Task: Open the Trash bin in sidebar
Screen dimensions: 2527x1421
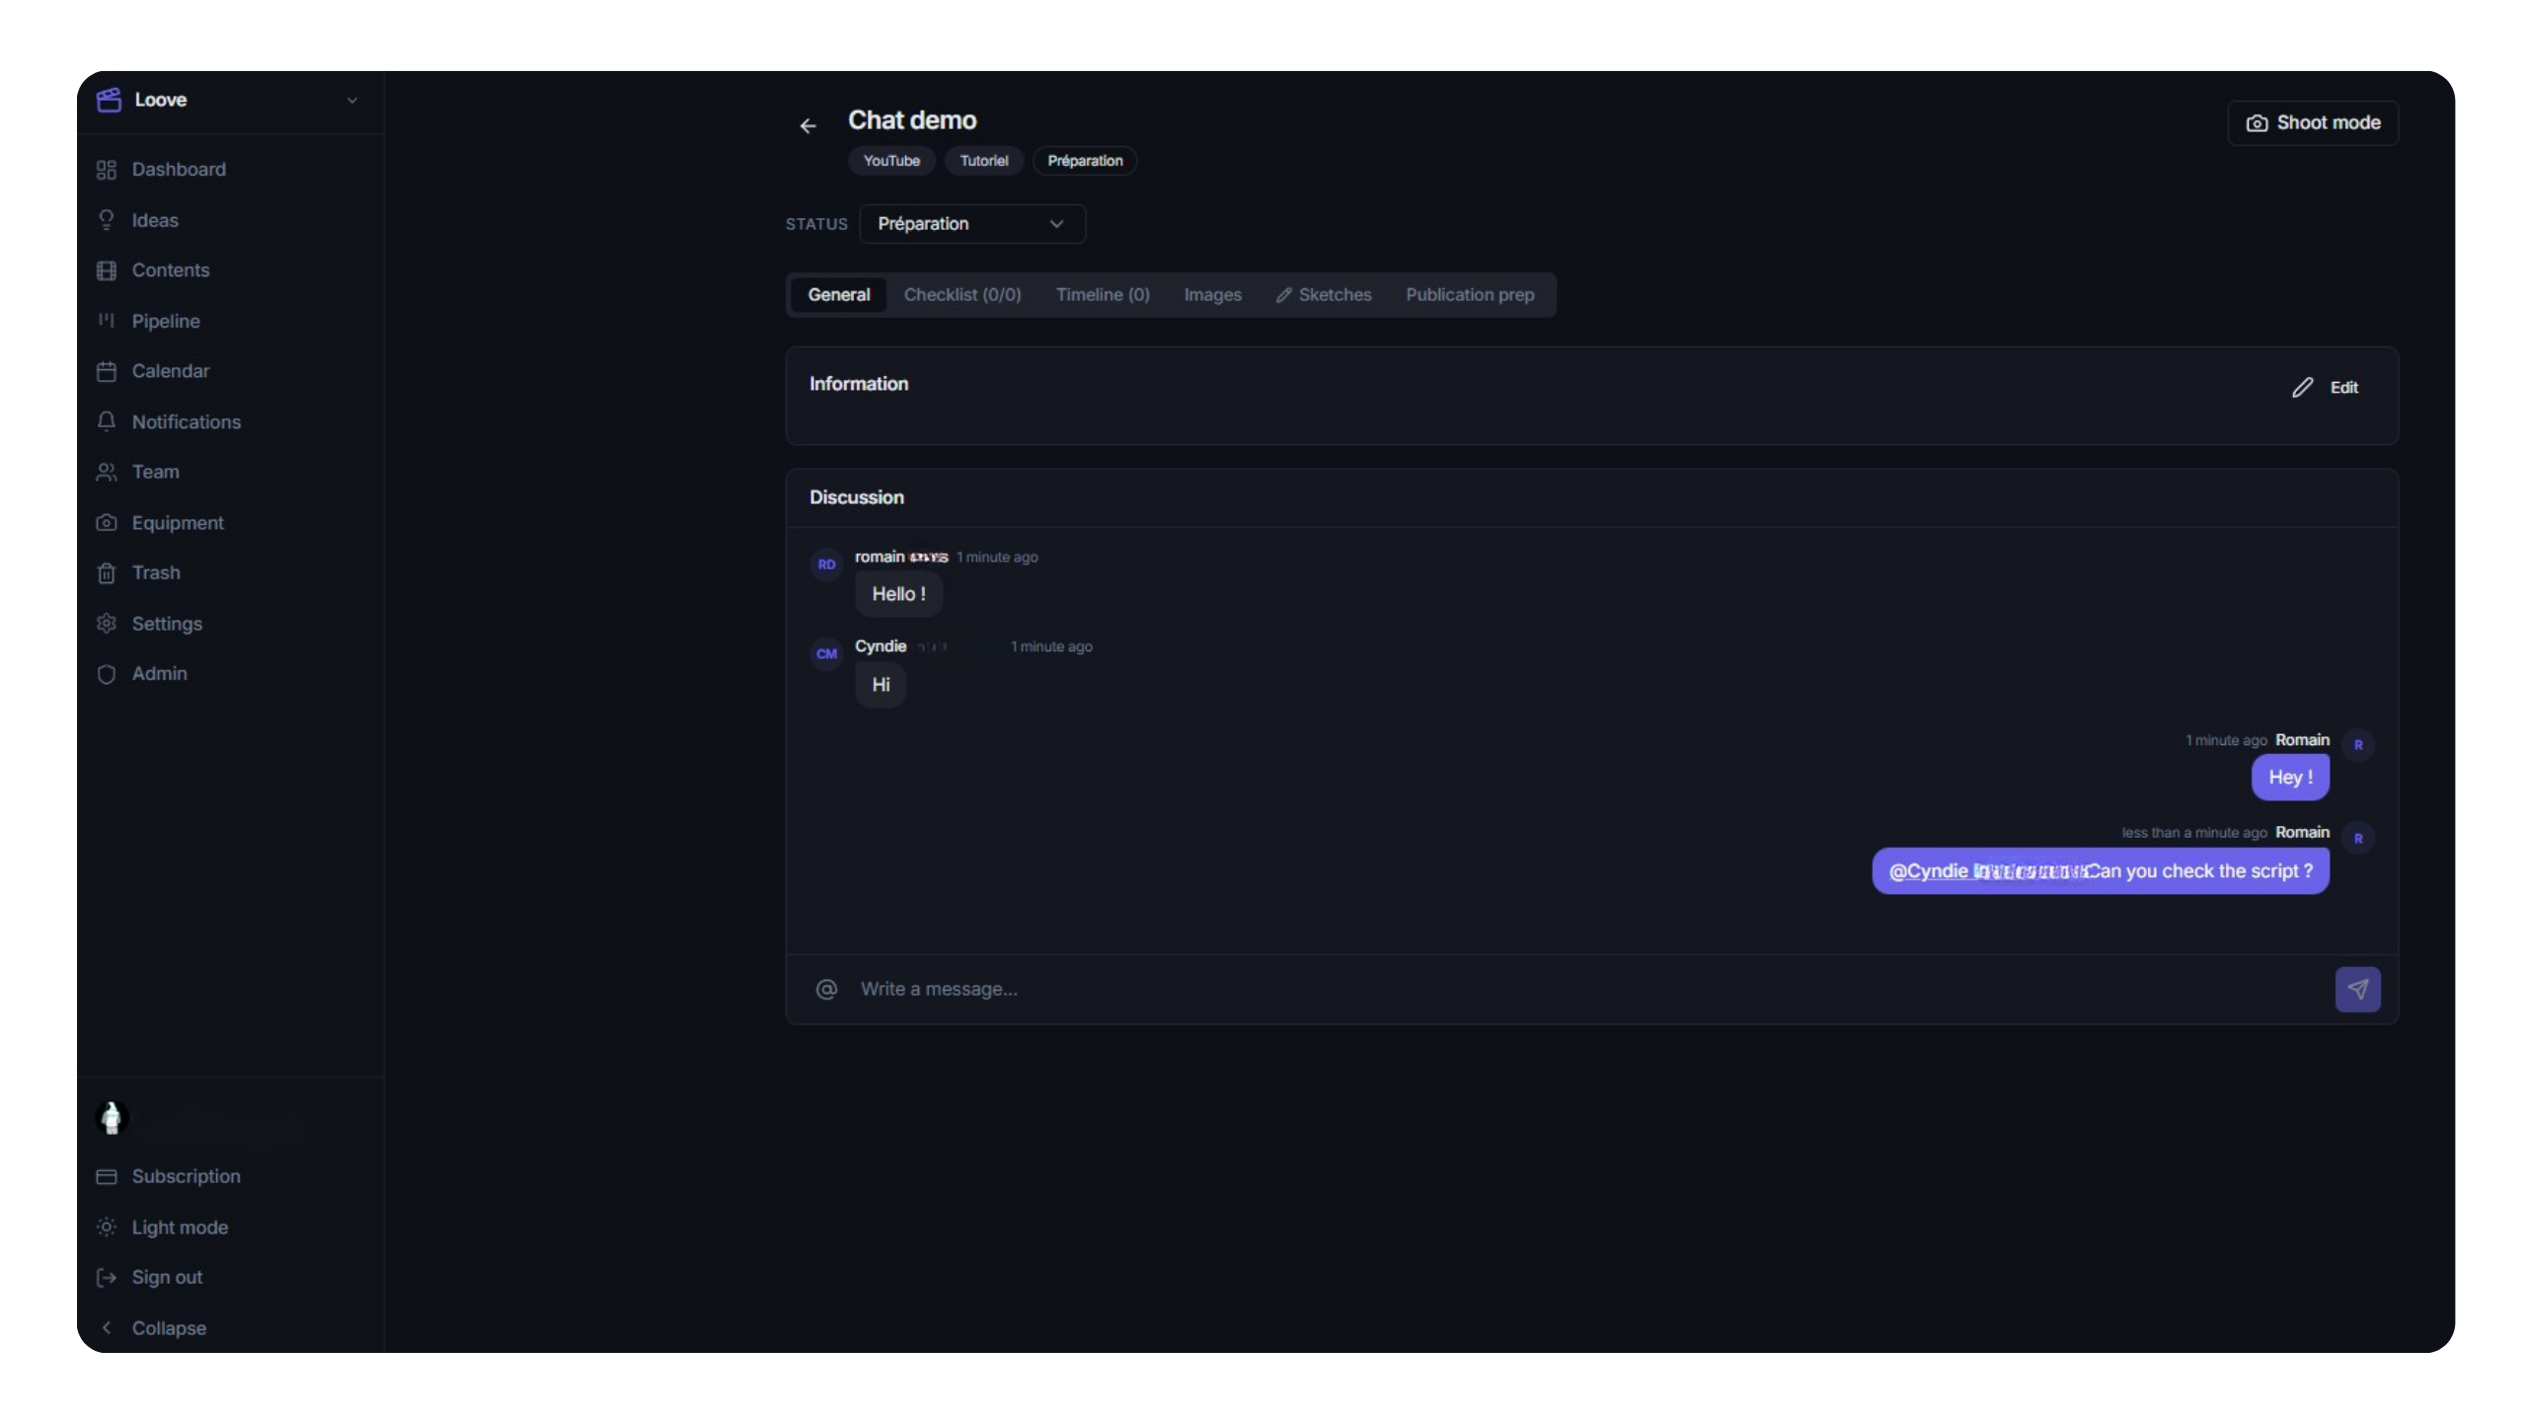Action: (x=155, y=572)
